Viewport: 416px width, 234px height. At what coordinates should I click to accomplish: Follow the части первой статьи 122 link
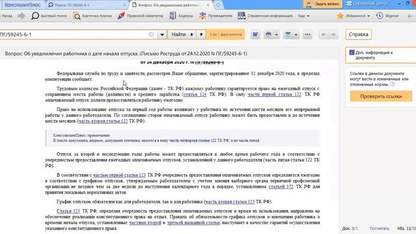(x=274, y=94)
